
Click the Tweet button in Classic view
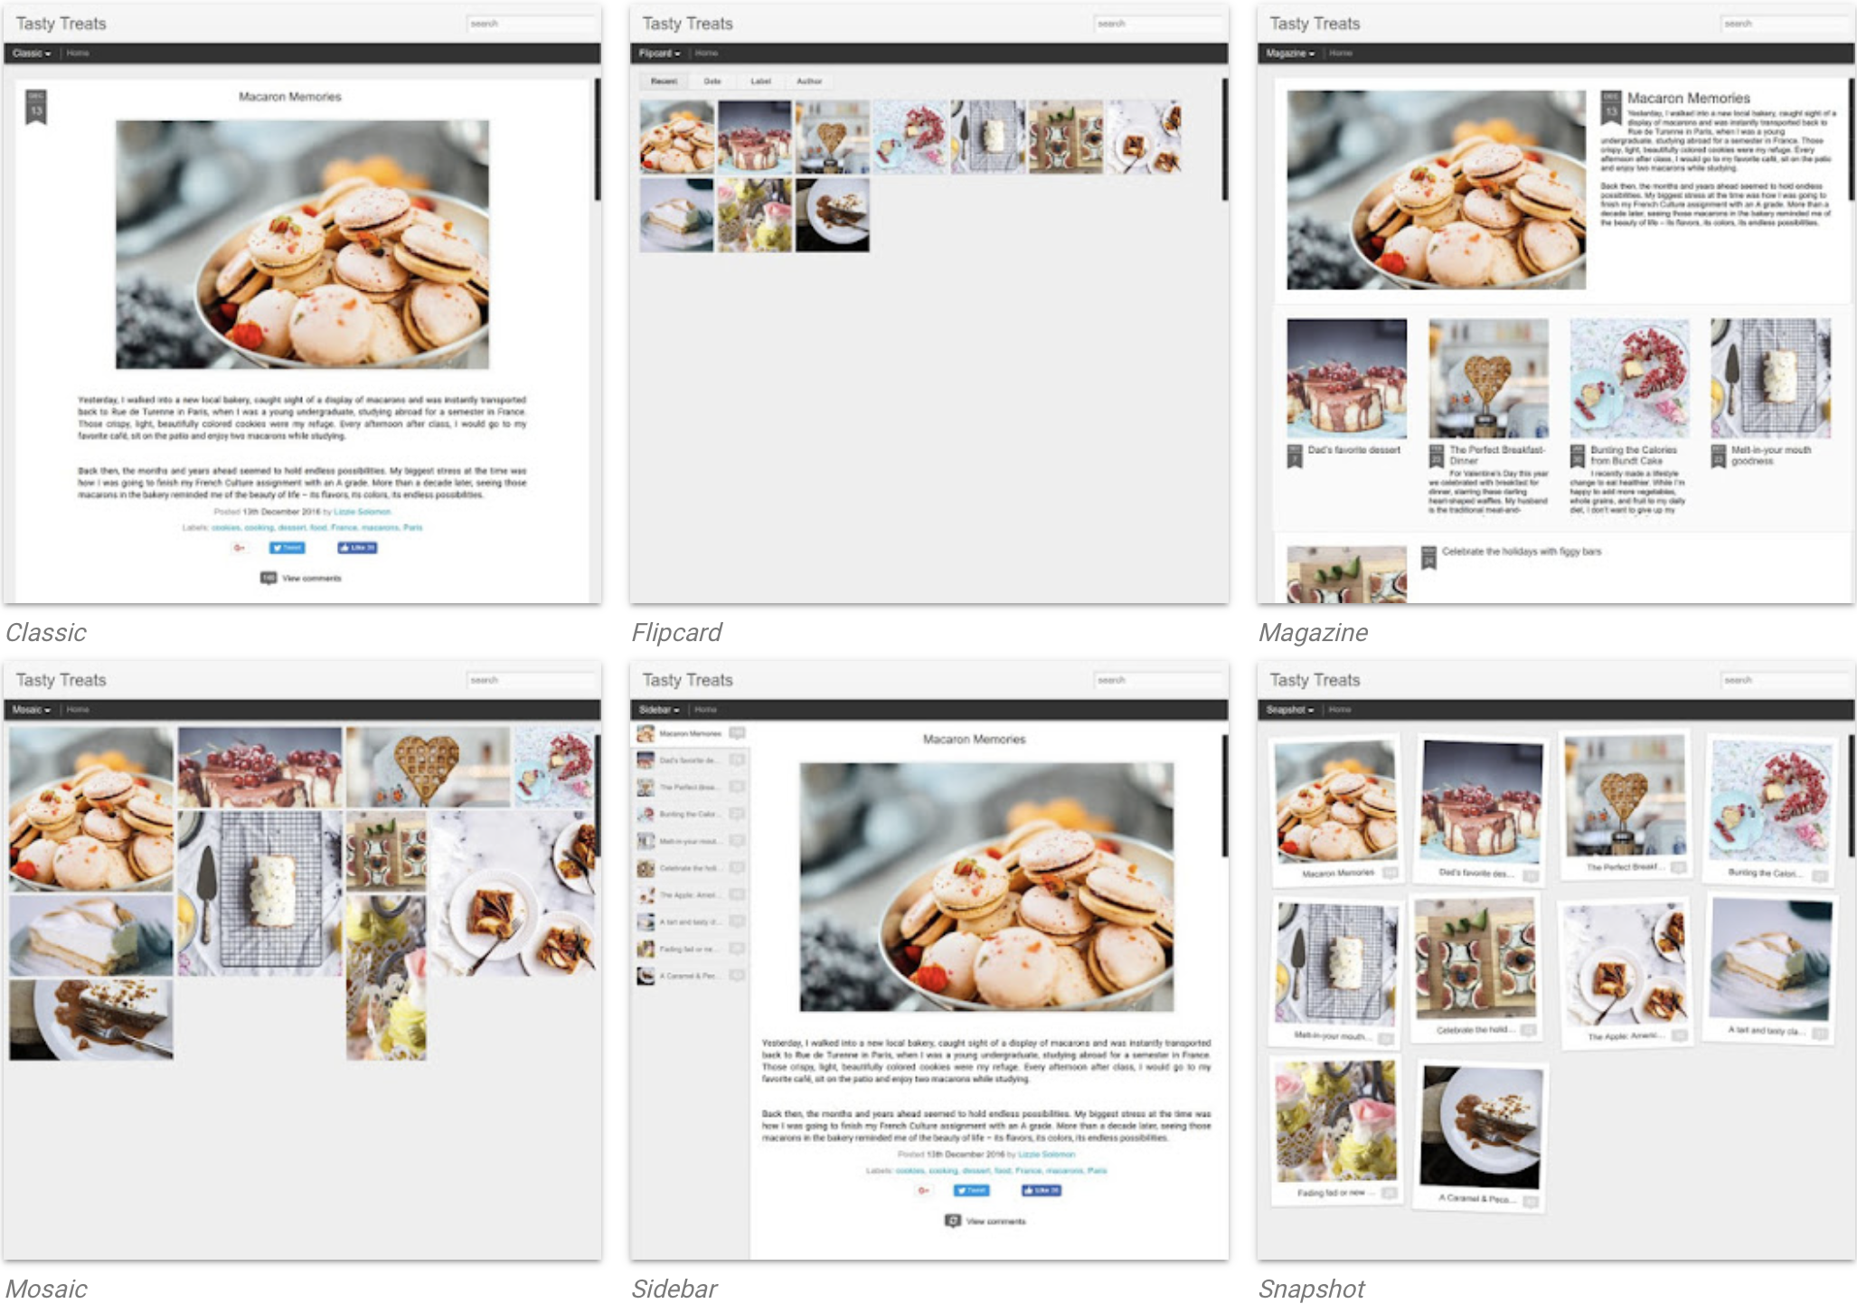click(x=288, y=548)
